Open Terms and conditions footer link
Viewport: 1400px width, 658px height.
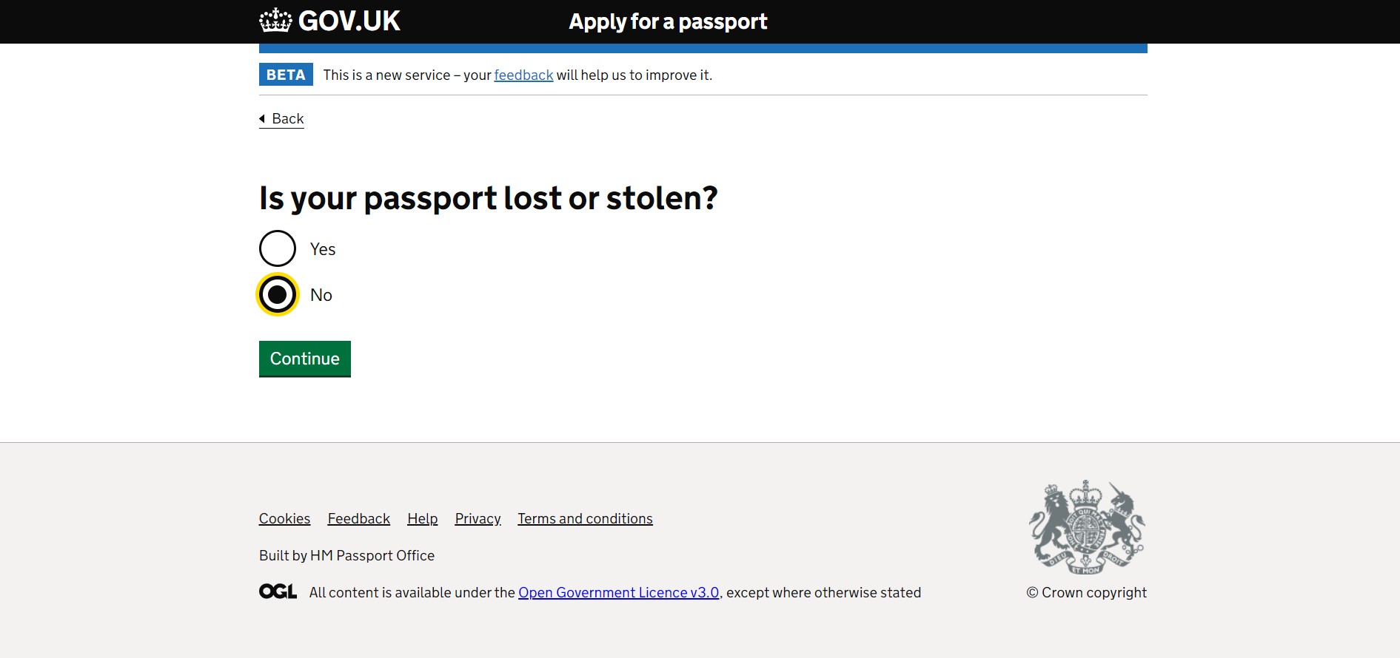[585, 518]
